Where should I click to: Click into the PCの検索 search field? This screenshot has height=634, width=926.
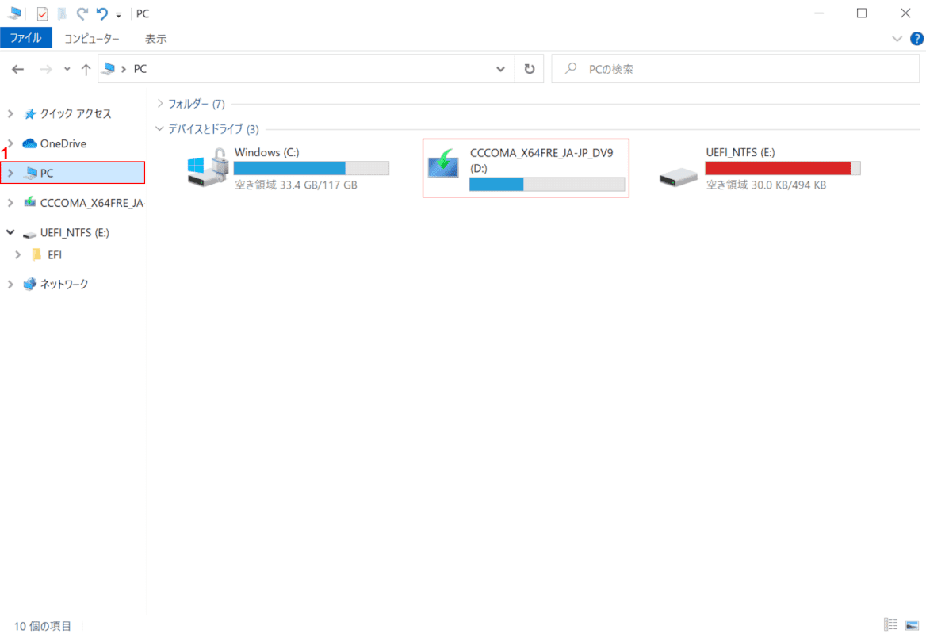pos(735,69)
